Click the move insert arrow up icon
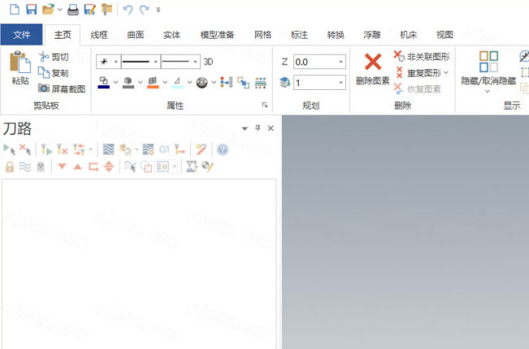Viewport: 529px width, 349px height. pos(77,166)
